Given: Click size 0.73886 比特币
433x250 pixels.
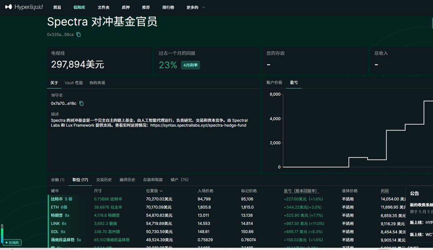Looking at the screenshot, I should [x=108, y=199].
